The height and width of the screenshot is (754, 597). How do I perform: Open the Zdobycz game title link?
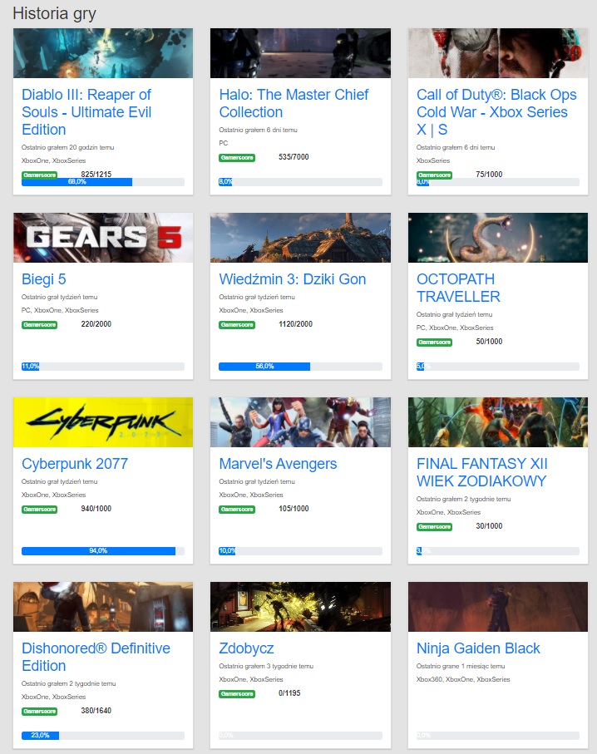pyautogui.click(x=246, y=648)
